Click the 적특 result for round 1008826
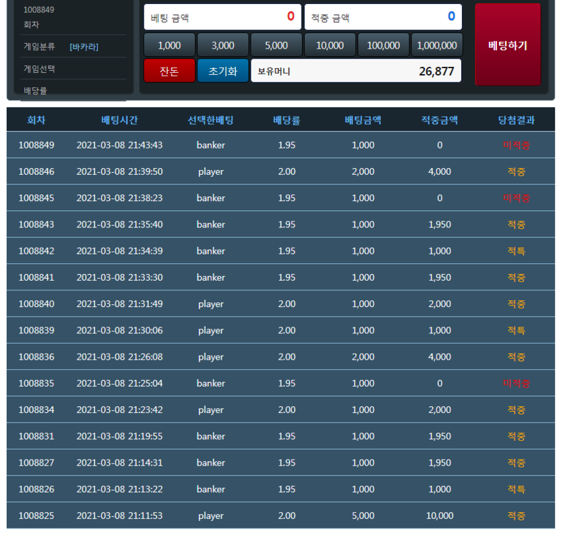 point(516,489)
